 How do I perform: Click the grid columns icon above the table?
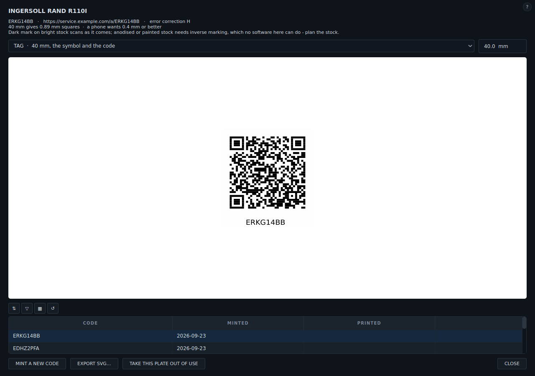(40, 308)
